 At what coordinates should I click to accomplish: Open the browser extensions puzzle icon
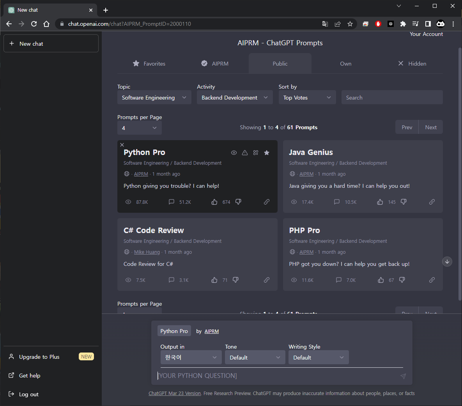pyautogui.click(x=403, y=24)
